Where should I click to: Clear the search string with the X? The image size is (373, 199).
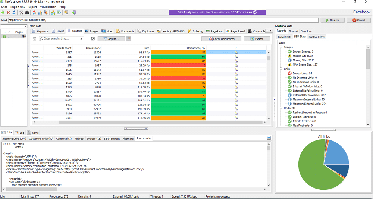pyautogui.click(x=81, y=39)
